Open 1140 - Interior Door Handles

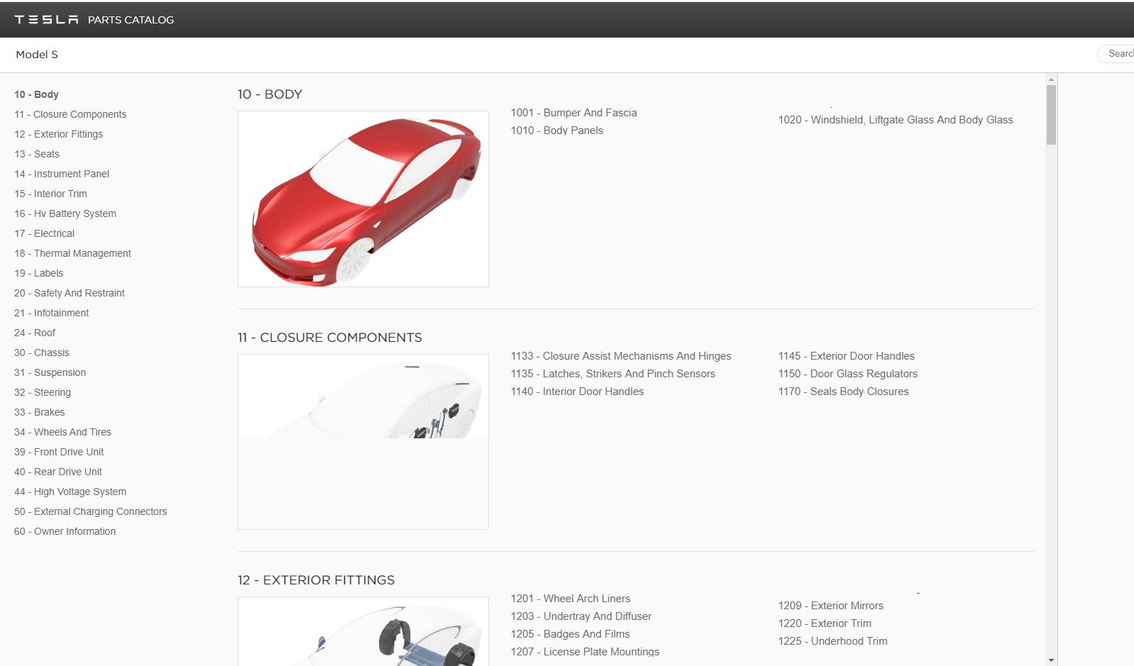[x=577, y=392]
